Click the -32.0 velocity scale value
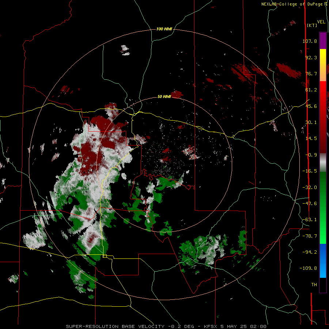Image resolution: width=329 pixels, height=329 pixels. [x=310, y=188]
